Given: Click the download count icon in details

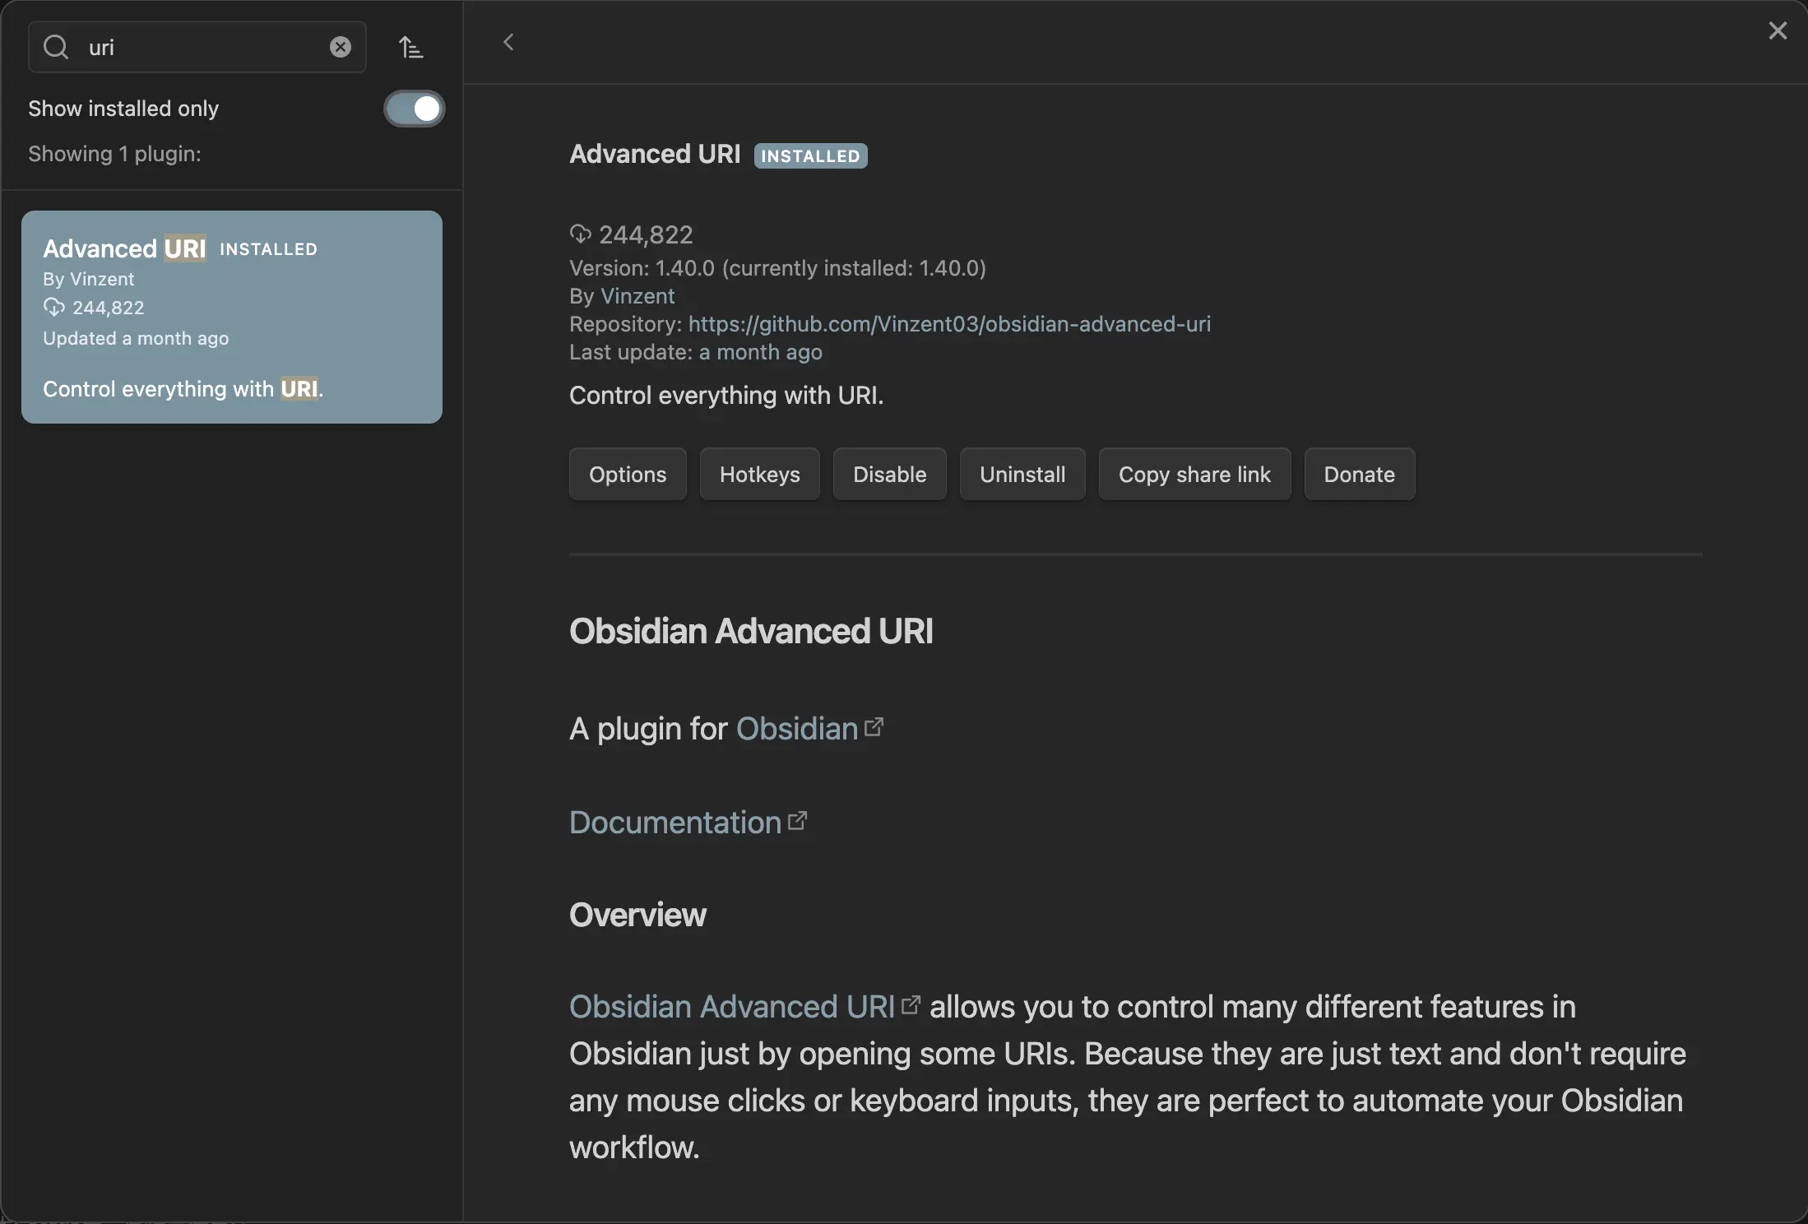Looking at the screenshot, I should pyautogui.click(x=580, y=234).
